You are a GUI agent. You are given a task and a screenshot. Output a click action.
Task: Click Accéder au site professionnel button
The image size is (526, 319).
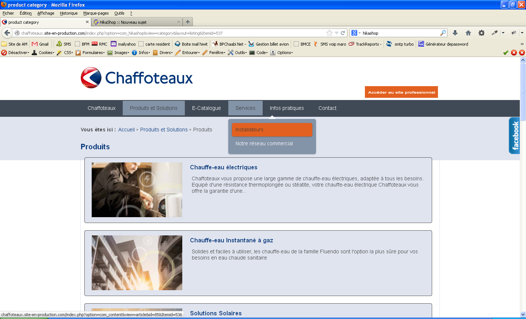(401, 92)
